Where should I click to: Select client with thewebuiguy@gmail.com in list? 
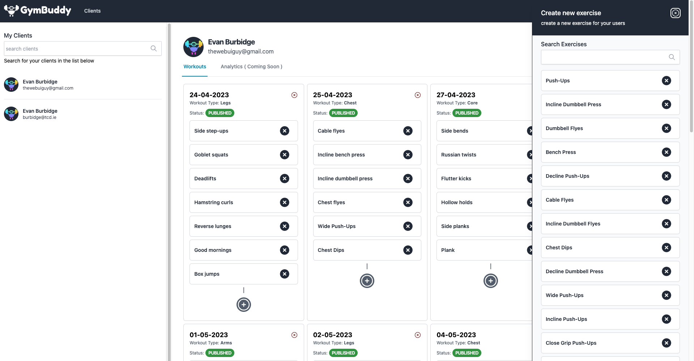(x=83, y=85)
